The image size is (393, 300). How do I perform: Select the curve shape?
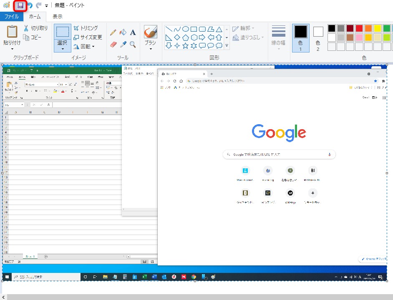177,29
